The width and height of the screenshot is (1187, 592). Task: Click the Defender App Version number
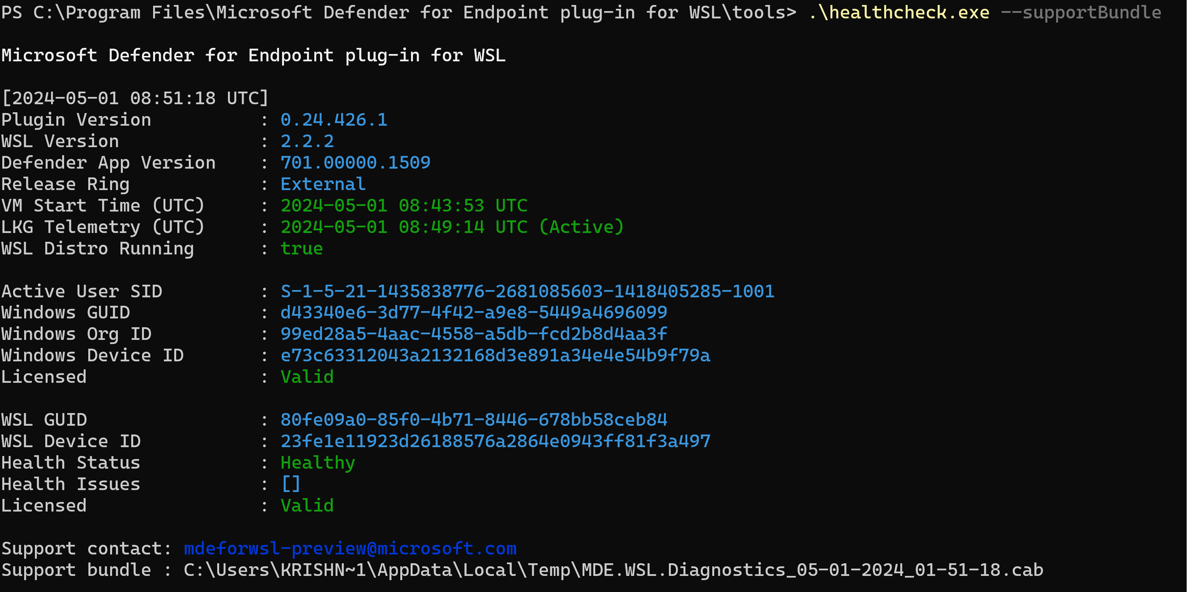[355, 163]
